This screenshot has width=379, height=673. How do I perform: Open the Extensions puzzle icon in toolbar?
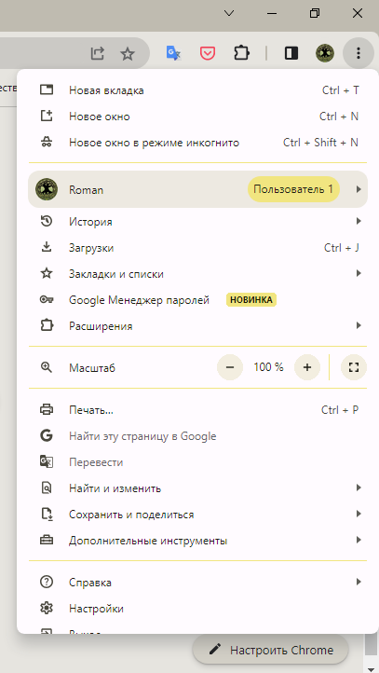coord(241,53)
